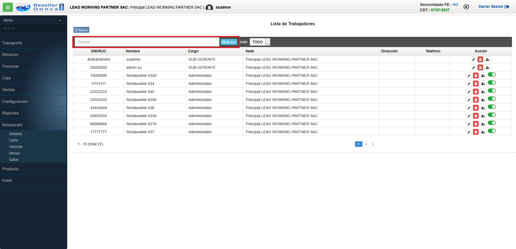Viewport: 516px width, 249px height.
Task: Toggle off Restaurante 634 active switch
Action: tap(492, 83)
